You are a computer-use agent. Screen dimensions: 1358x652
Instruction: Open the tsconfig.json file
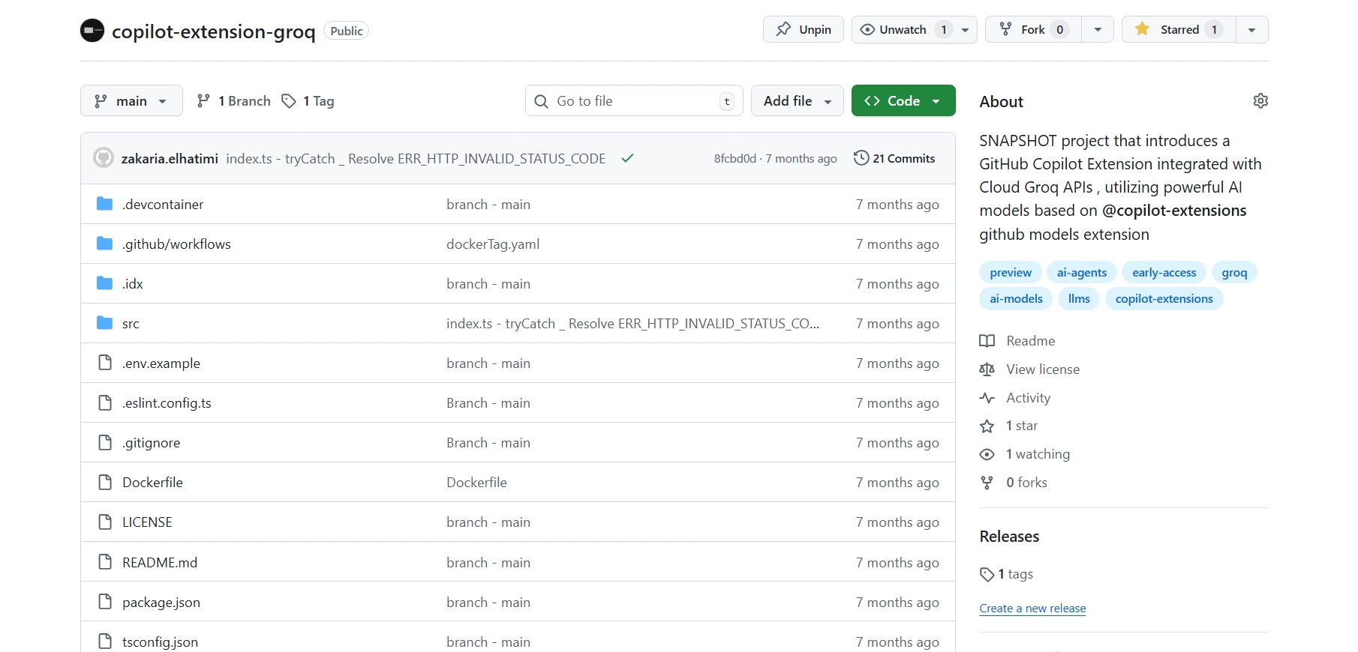coord(161,642)
